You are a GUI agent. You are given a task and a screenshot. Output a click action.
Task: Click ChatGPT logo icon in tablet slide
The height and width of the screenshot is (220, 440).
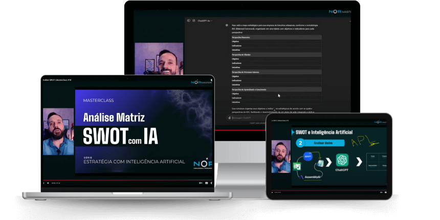click(x=342, y=159)
